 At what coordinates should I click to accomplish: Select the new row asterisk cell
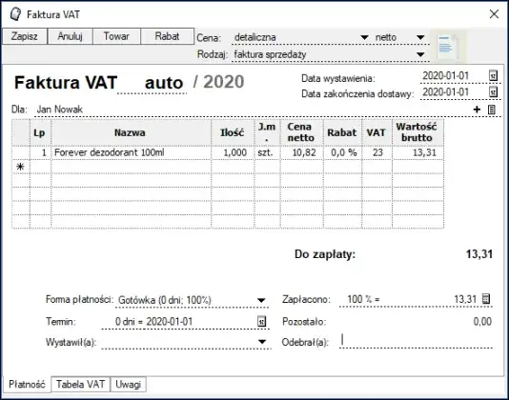pyautogui.click(x=20, y=167)
